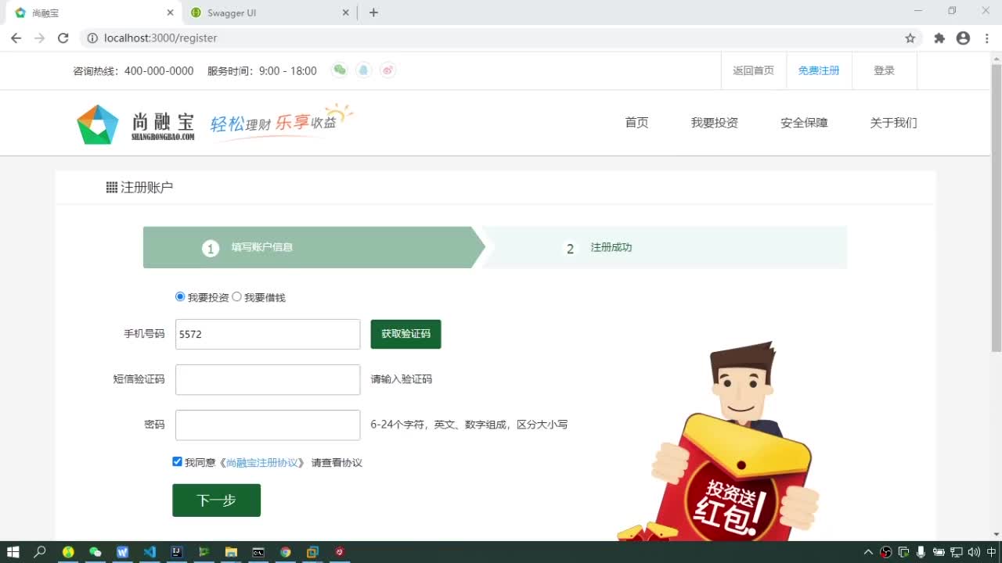The height and width of the screenshot is (563, 1002).
Task: Close the 尚融宝 tab
Action: coord(171,13)
